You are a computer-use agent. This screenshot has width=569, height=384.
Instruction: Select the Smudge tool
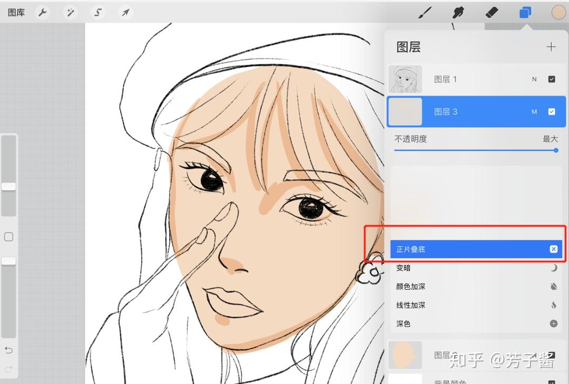458,12
